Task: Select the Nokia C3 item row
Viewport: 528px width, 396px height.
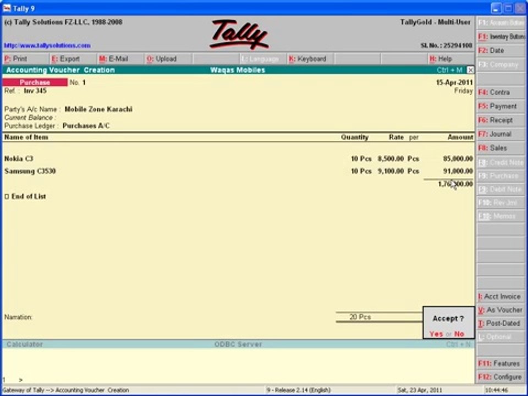Action: pos(238,158)
